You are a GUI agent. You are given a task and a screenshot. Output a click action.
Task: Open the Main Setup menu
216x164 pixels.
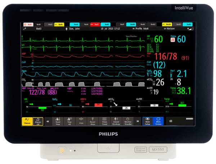click(x=148, y=121)
